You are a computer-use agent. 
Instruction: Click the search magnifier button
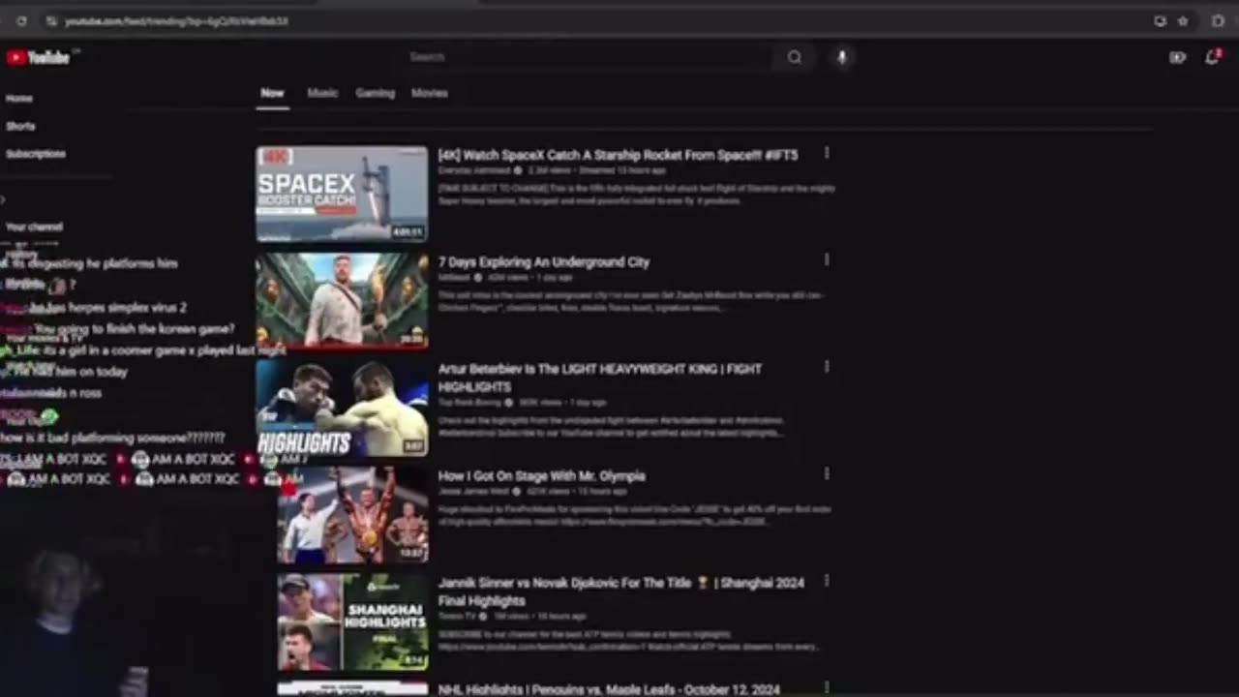[x=794, y=57]
